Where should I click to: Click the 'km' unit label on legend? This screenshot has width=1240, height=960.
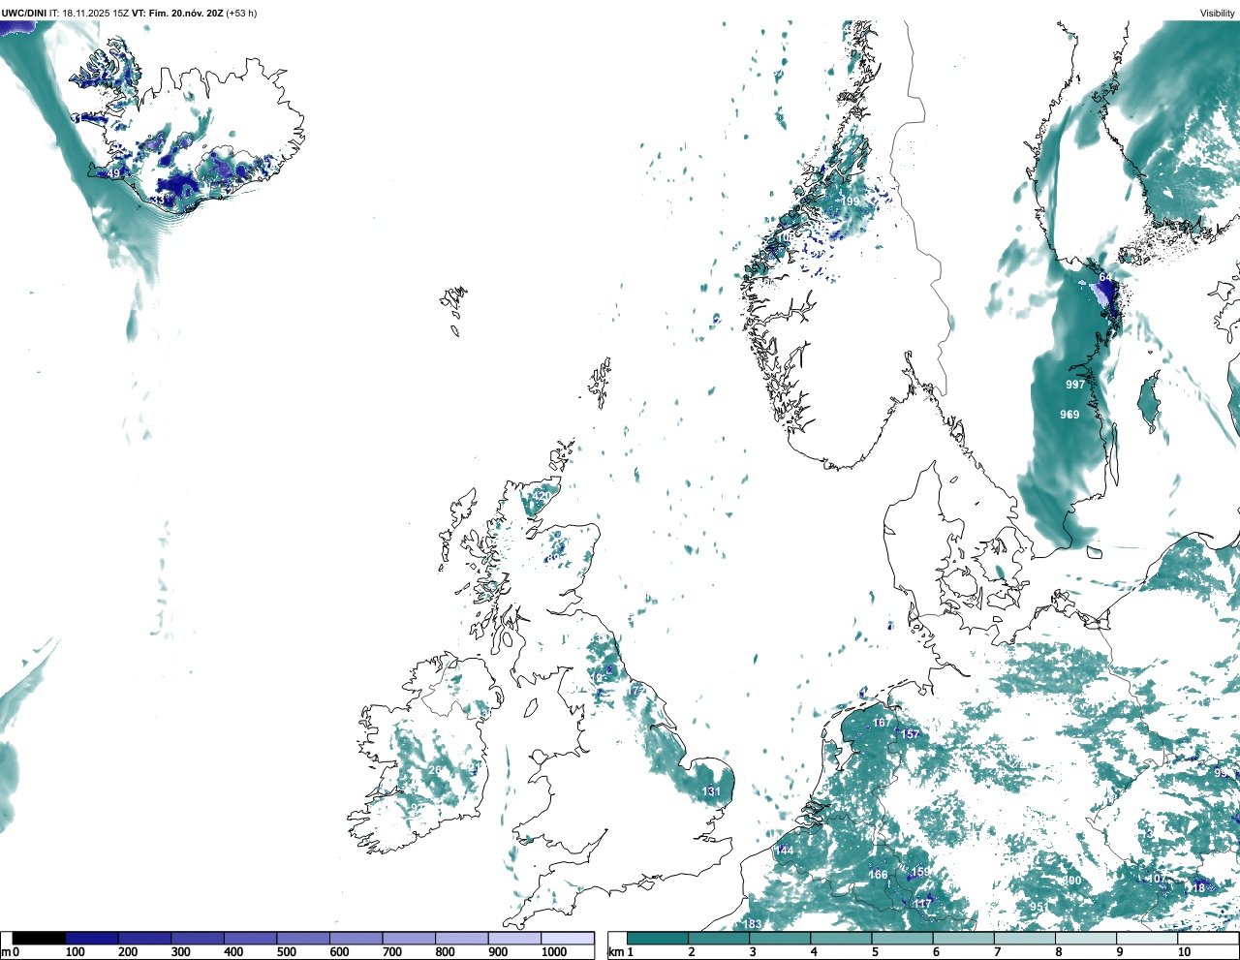[x=615, y=952]
